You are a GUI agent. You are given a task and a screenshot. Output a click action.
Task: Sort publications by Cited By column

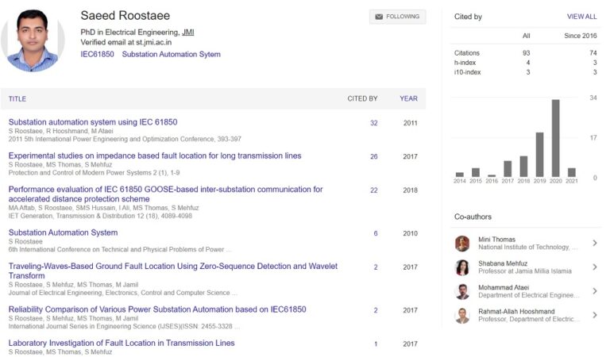[x=362, y=99]
